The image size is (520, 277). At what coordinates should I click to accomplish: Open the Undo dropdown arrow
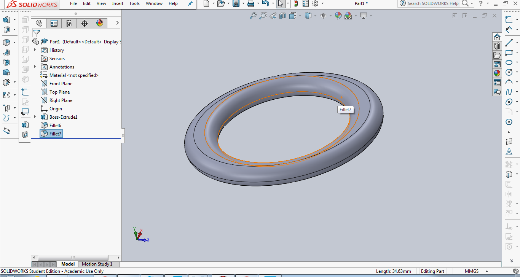[273, 3]
